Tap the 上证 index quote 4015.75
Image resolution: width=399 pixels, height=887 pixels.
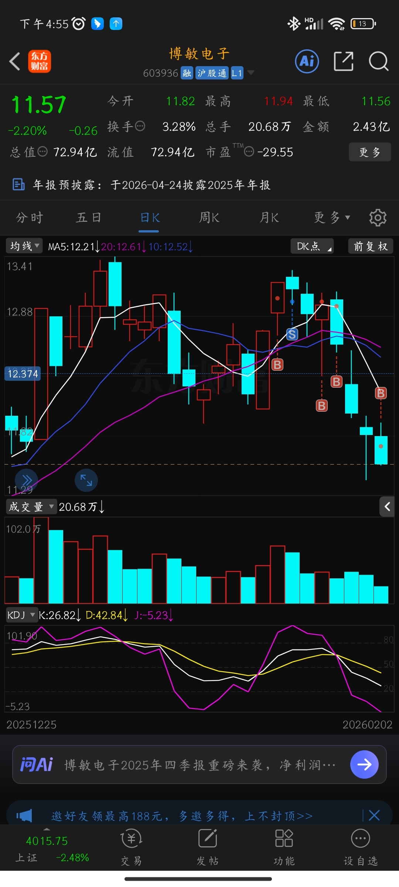[47, 841]
